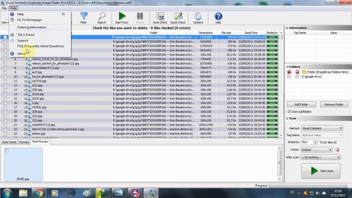
Task: Check the box for row earf.jpg
Action: pyautogui.click(x=5, y=72)
